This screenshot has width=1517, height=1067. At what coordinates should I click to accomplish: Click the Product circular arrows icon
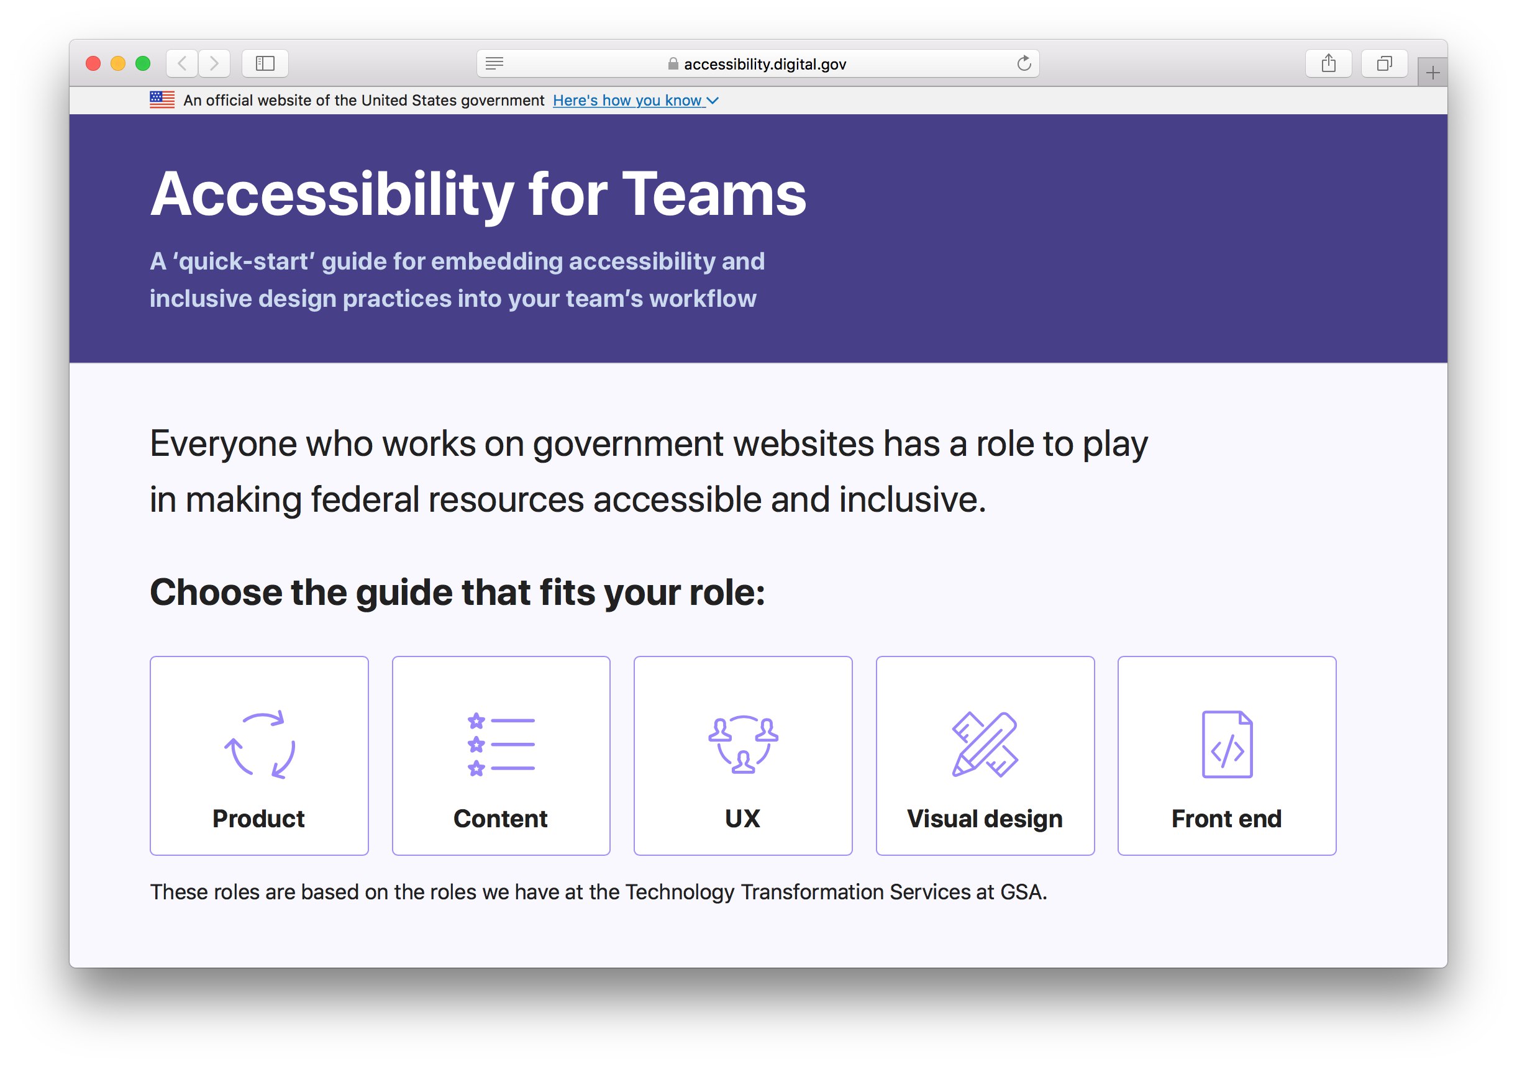(x=260, y=745)
